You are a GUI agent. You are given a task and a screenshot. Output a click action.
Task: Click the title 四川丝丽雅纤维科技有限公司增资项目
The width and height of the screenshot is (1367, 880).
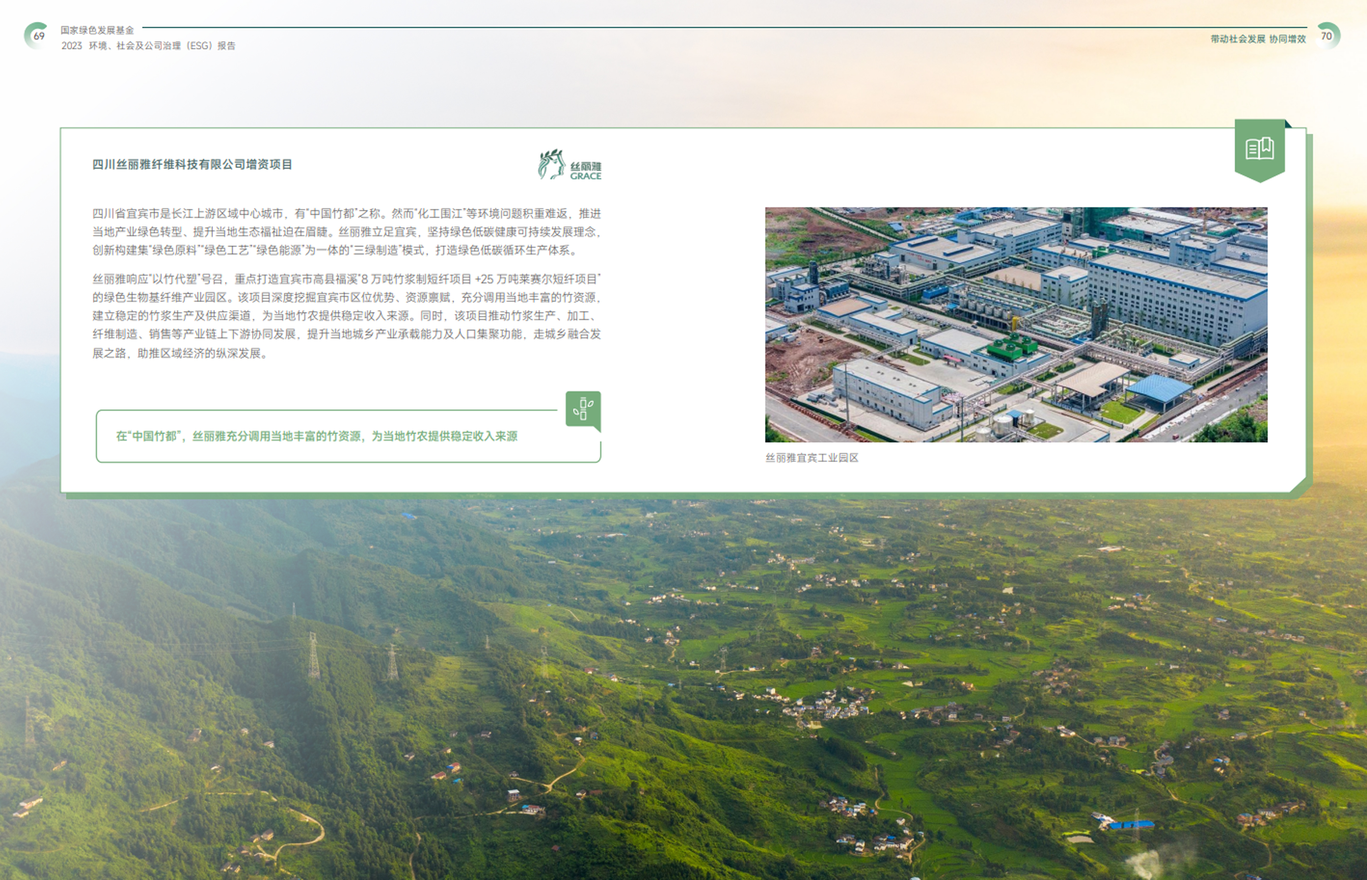click(192, 165)
